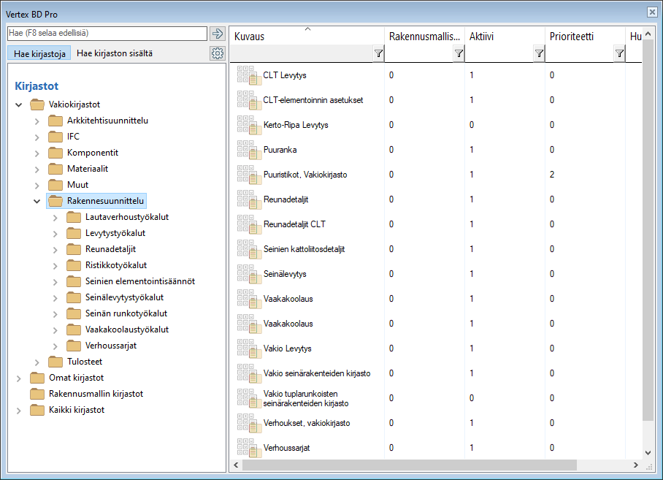This screenshot has height=480, width=663.
Task: Collapse the Rakennesuunnittelu folder
Action: (37, 201)
